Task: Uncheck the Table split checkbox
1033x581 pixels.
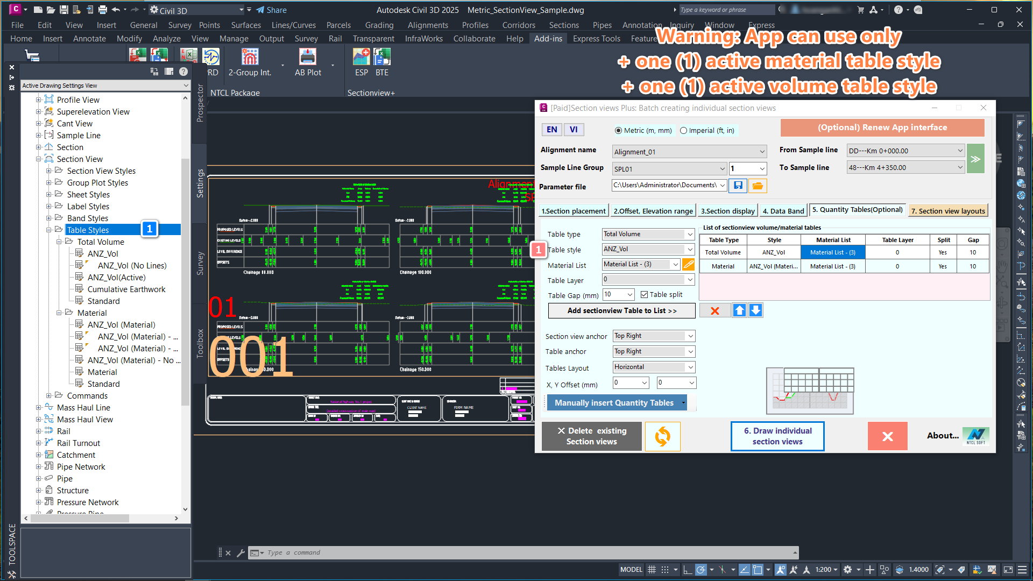Action: 644,295
